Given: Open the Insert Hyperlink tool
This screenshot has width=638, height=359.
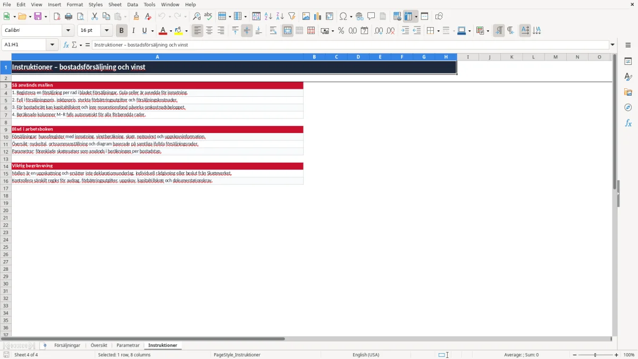Looking at the screenshot, I should point(359,16).
